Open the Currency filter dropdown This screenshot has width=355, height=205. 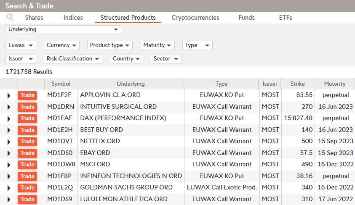(x=61, y=45)
